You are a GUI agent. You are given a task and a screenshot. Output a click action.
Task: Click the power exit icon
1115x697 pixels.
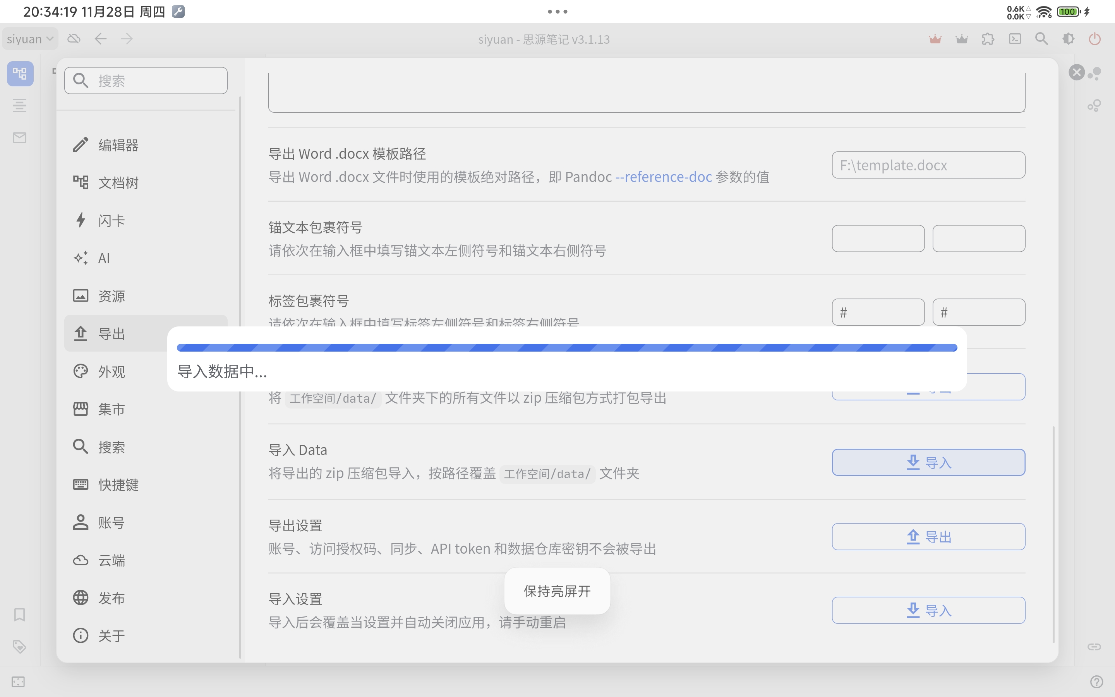(1095, 39)
